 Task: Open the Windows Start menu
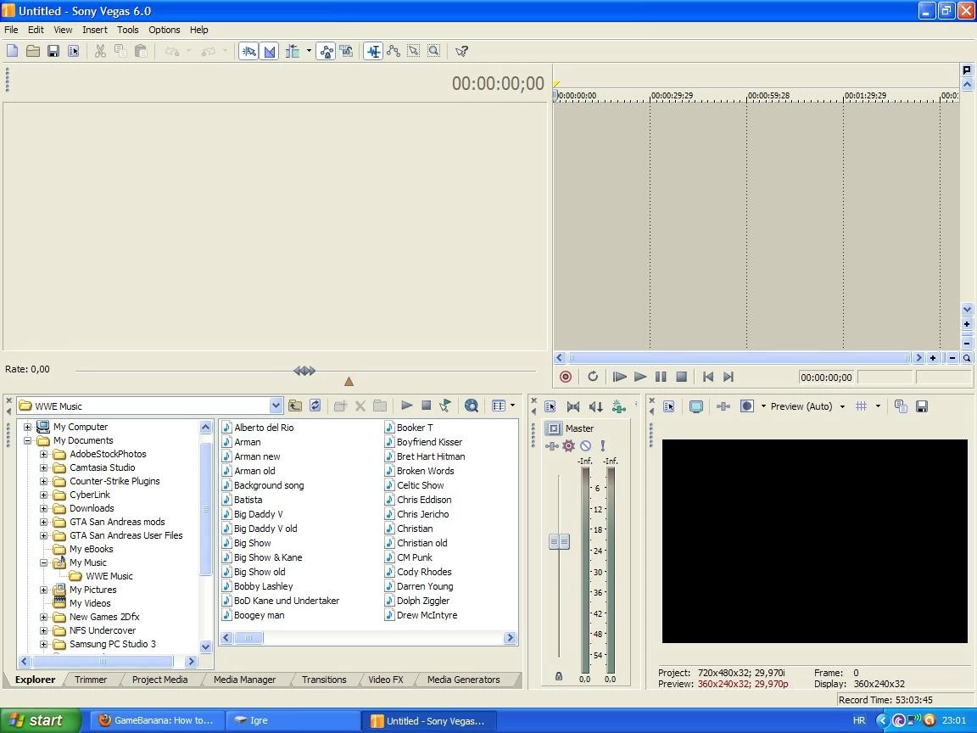pos(41,720)
